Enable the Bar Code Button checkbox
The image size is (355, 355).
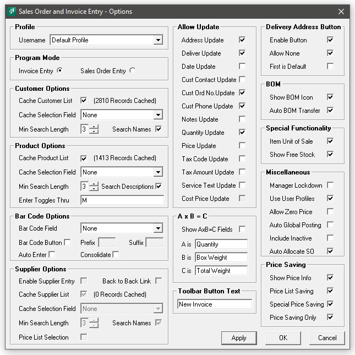(67, 242)
